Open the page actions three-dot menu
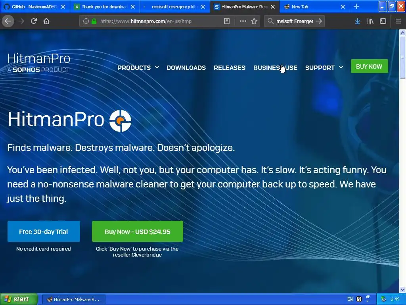This screenshot has width=406, height=305. 243,21
